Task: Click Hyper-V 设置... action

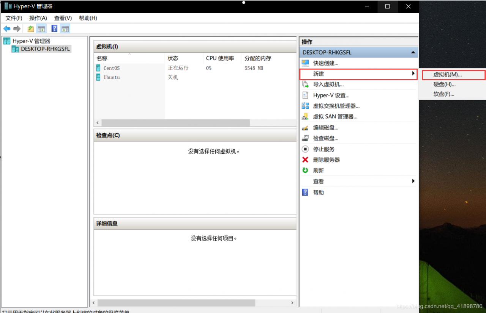Action: click(331, 95)
